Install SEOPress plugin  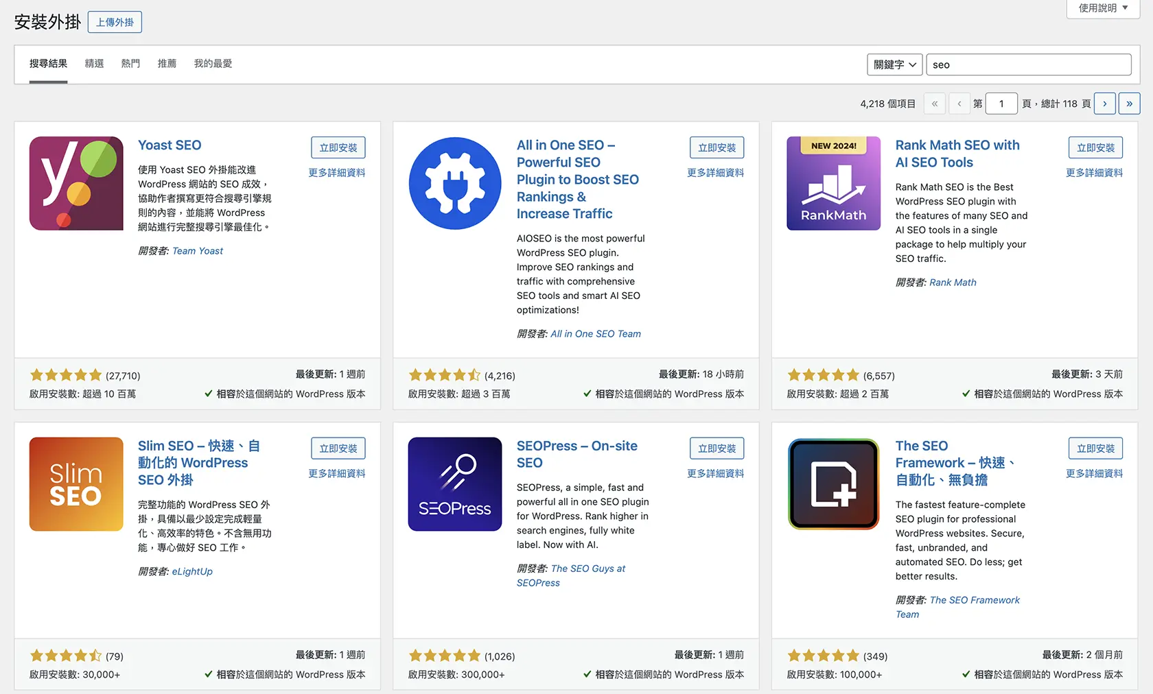pos(717,448)
